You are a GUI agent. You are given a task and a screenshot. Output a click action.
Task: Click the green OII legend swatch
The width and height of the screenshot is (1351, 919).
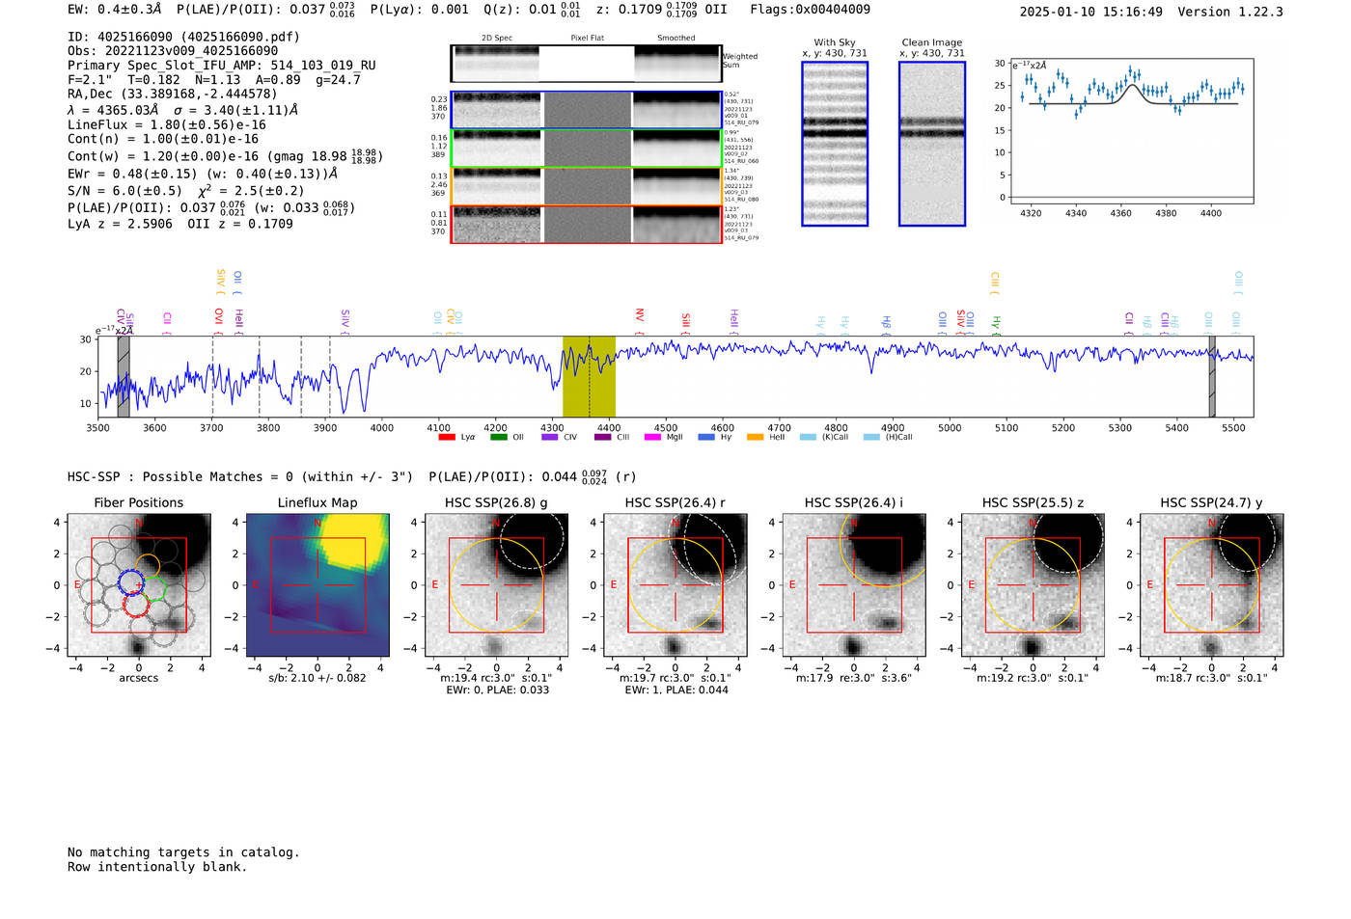(x=499, y=437)
